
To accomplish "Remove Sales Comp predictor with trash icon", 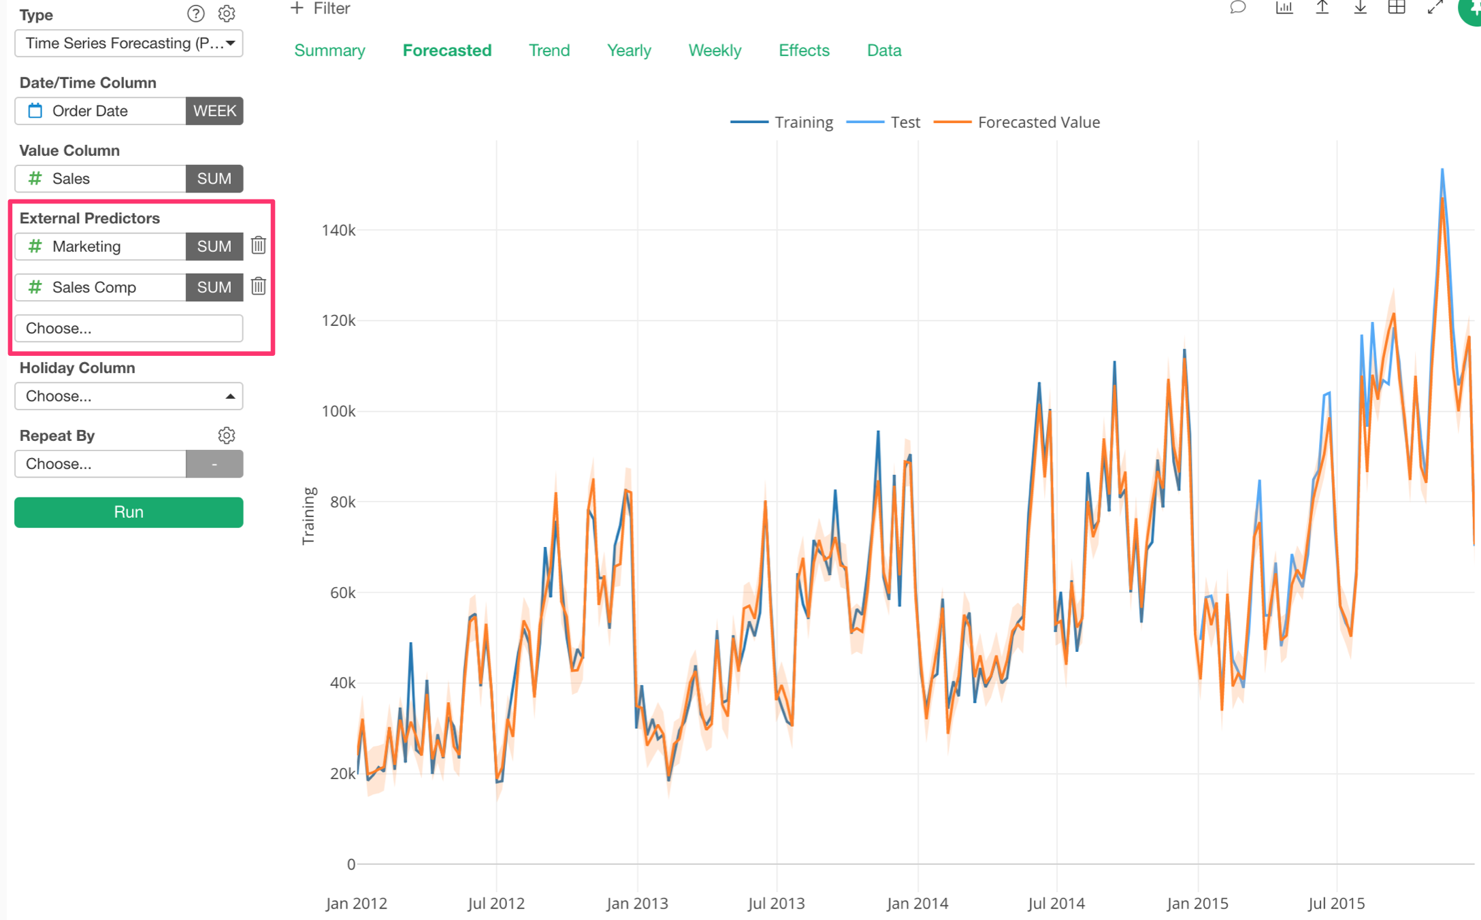I will [258, 286].
